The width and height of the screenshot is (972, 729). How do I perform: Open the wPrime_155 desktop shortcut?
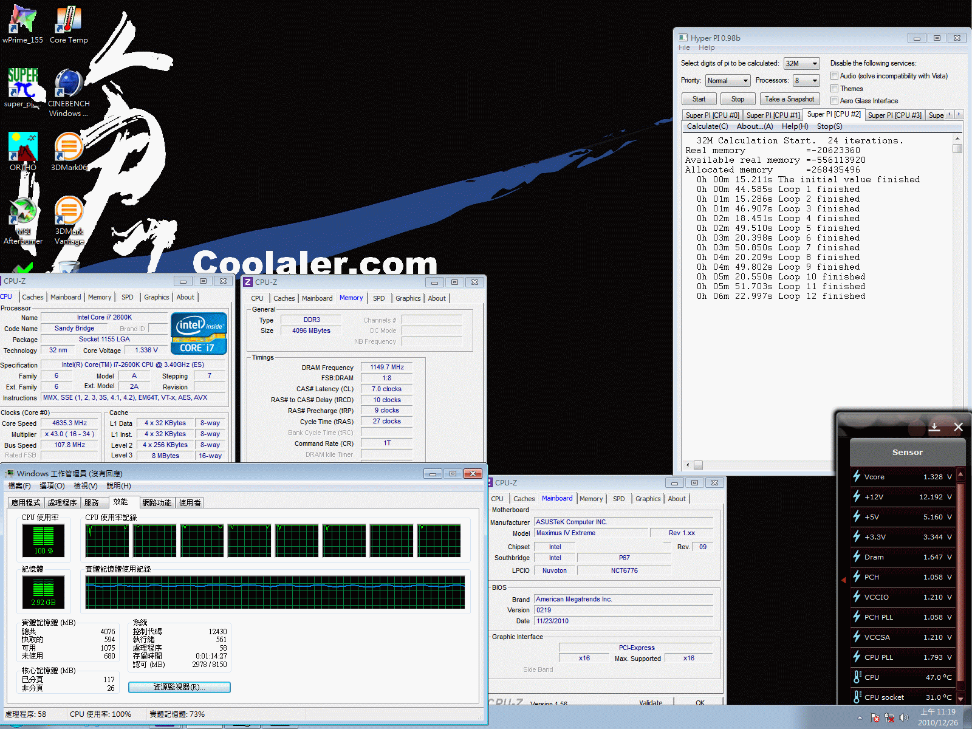(x=22, y=24)
